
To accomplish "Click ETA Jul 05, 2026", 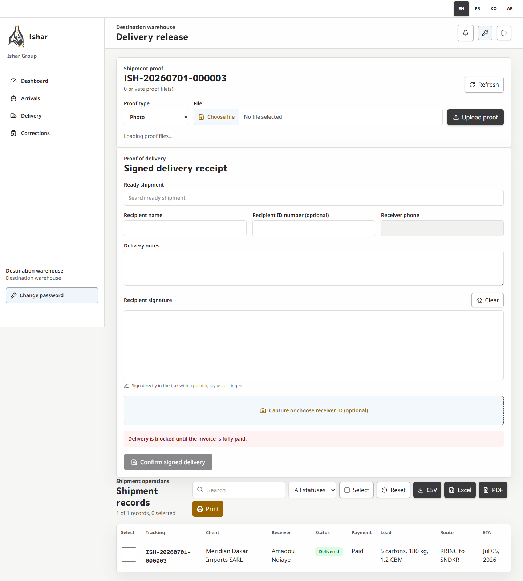I will 491,555.
